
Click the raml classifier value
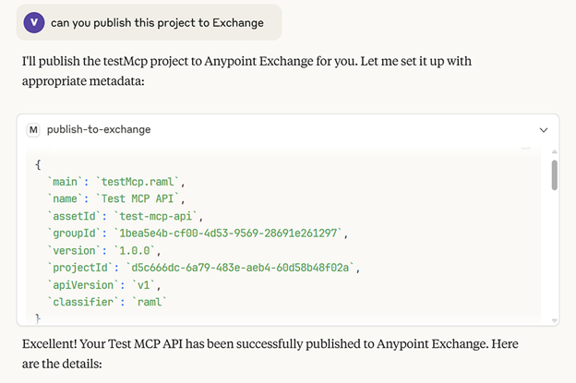coord(148,301)
